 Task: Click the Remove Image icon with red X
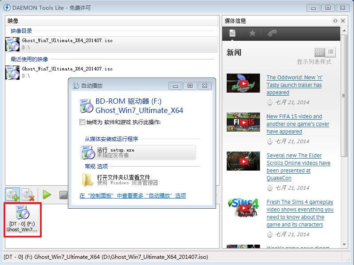point(29,195)
